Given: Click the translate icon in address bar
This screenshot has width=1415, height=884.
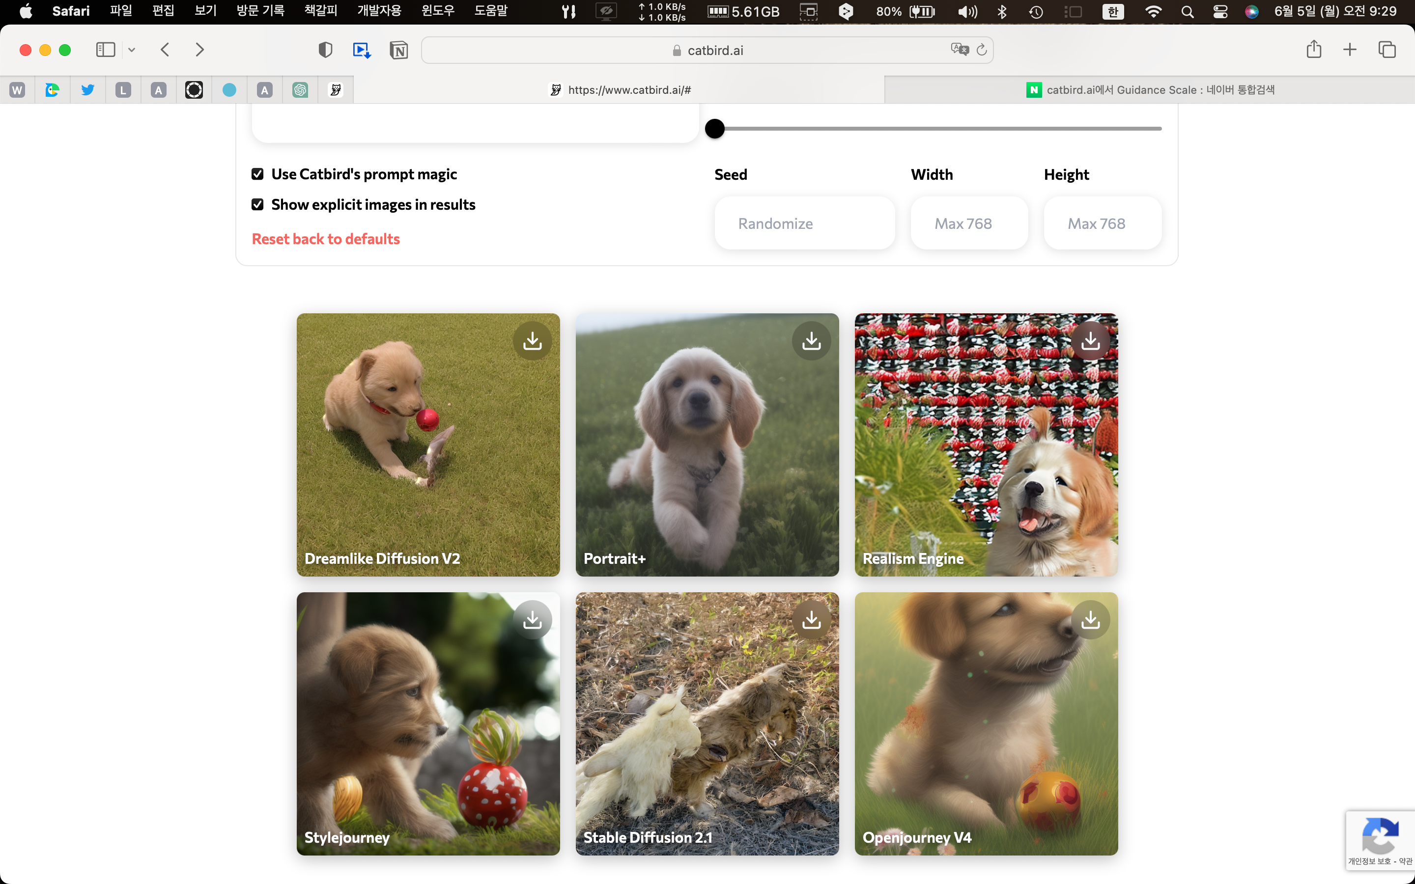Looking at the screenshot, I should 959,50.
